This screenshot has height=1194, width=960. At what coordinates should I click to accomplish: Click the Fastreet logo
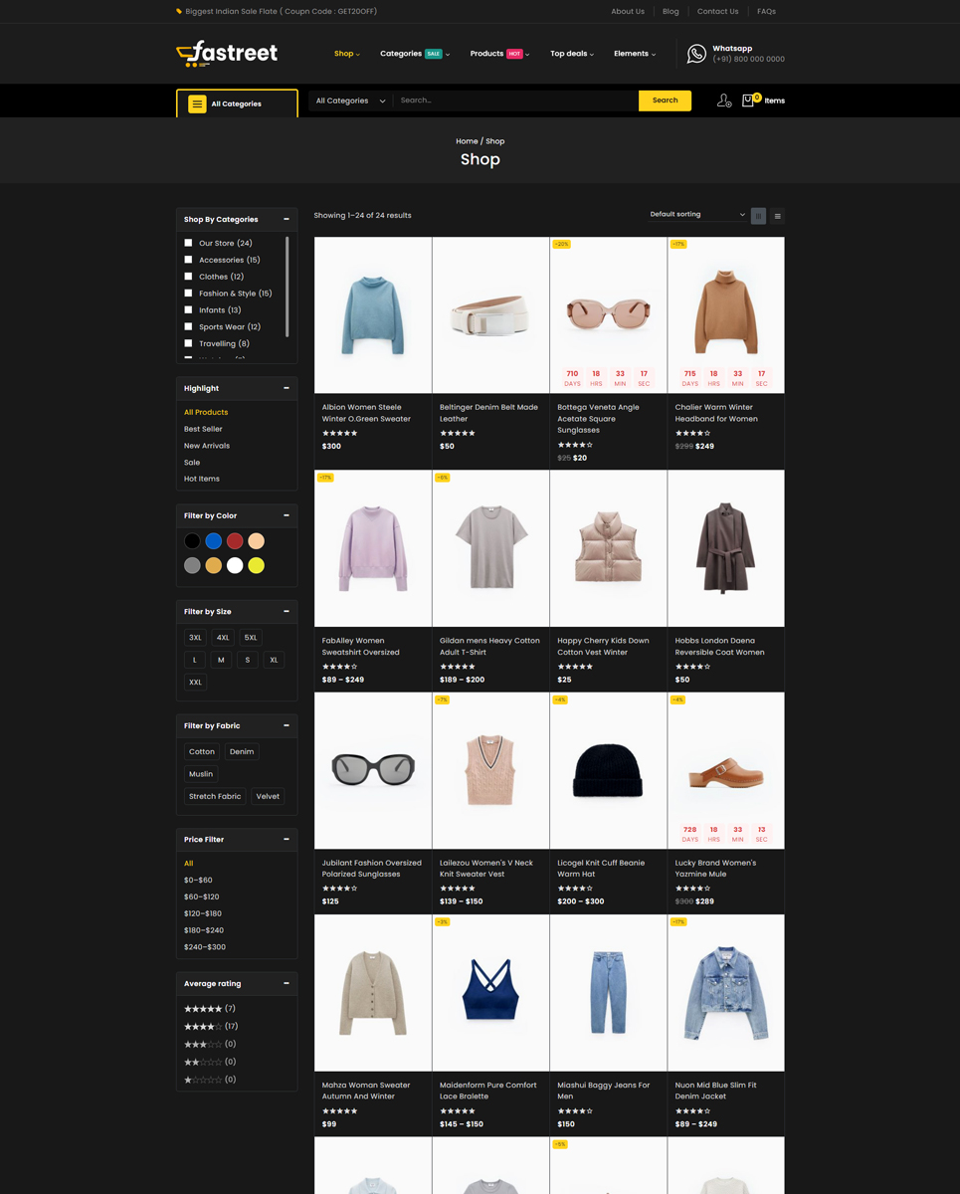tap(227, 54)
